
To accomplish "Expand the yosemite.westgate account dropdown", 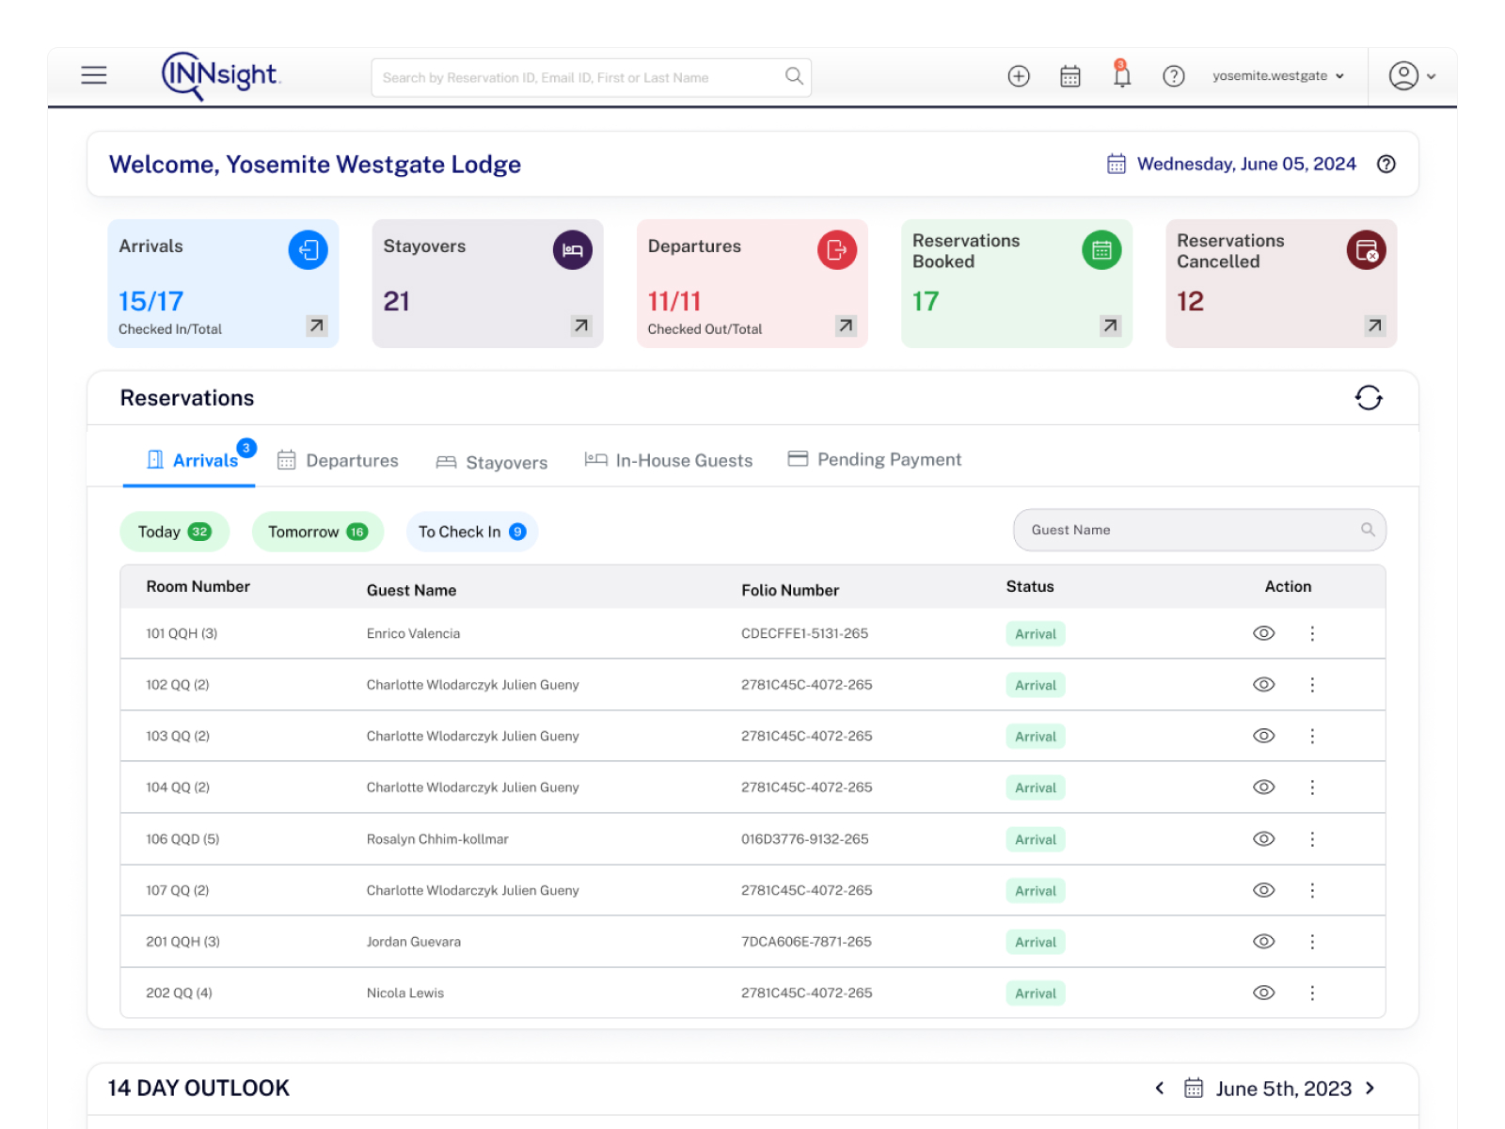I will [1278, 76].
